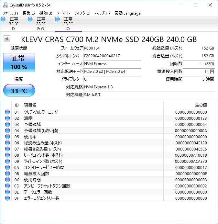Screen dimensions: 218x224
Task: Open the ヘルプ(H) menu
Action: (102, 13)
